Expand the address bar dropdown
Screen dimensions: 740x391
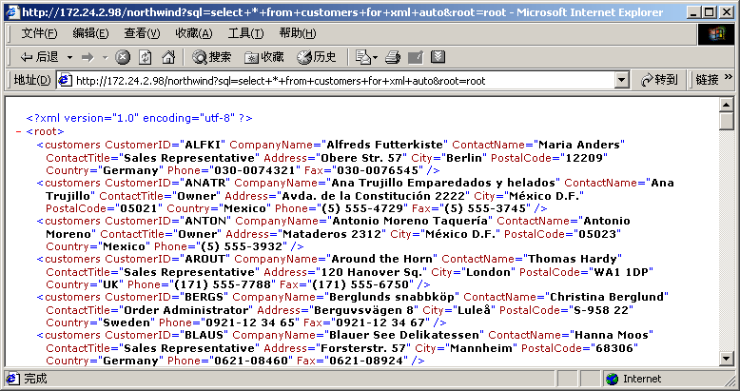(x=622, y=81)
